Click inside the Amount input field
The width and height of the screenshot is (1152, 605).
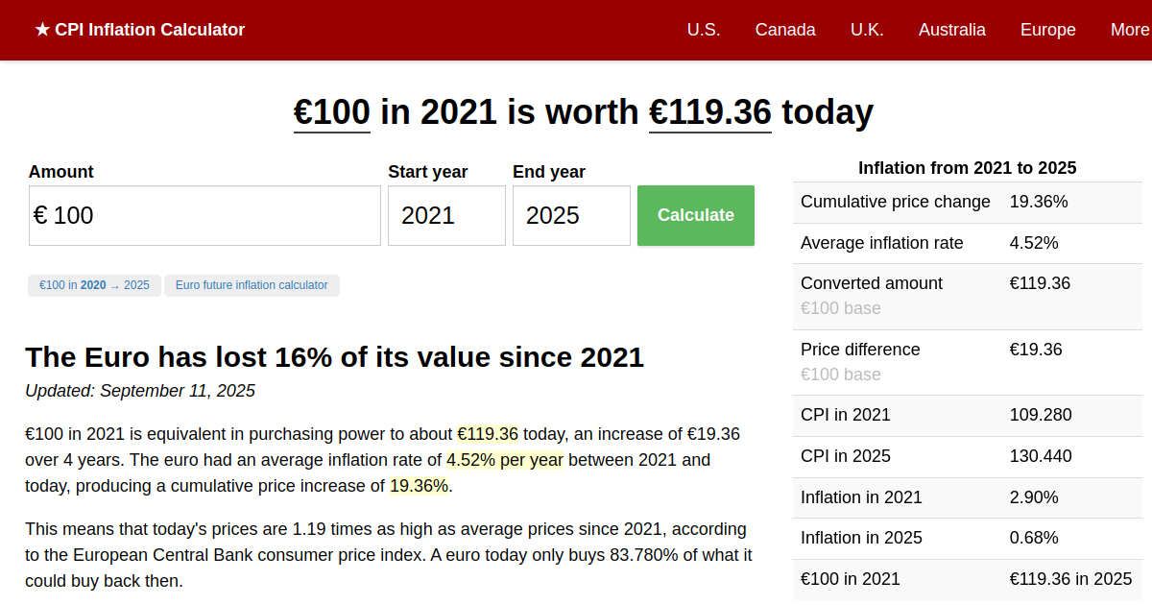(204, 215)
